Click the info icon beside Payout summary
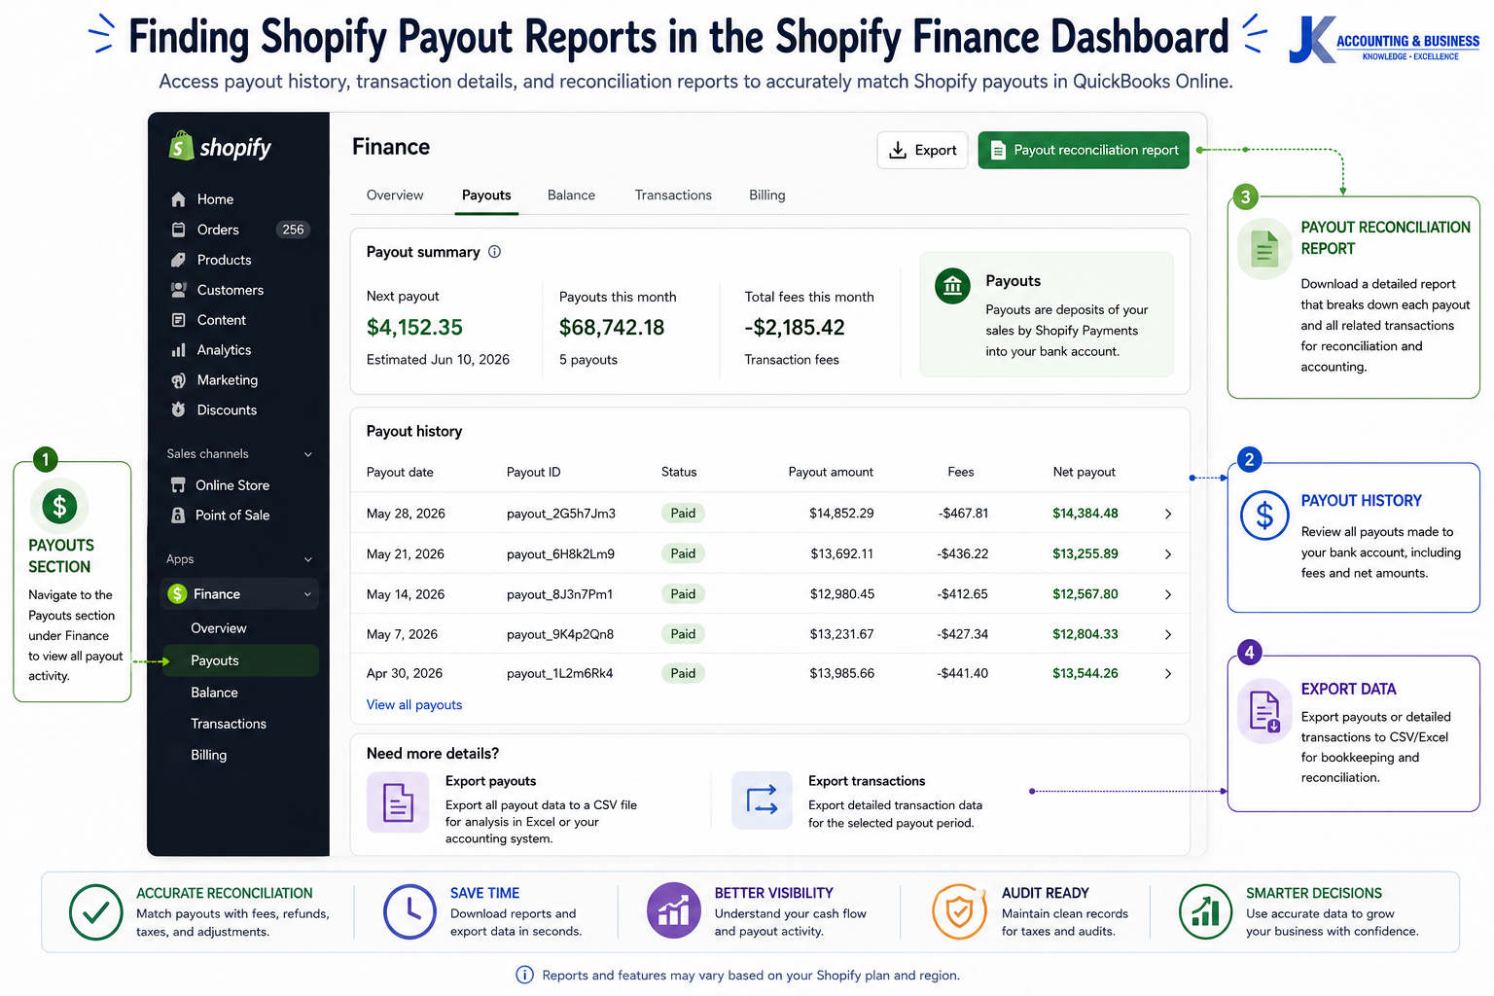 494,252
